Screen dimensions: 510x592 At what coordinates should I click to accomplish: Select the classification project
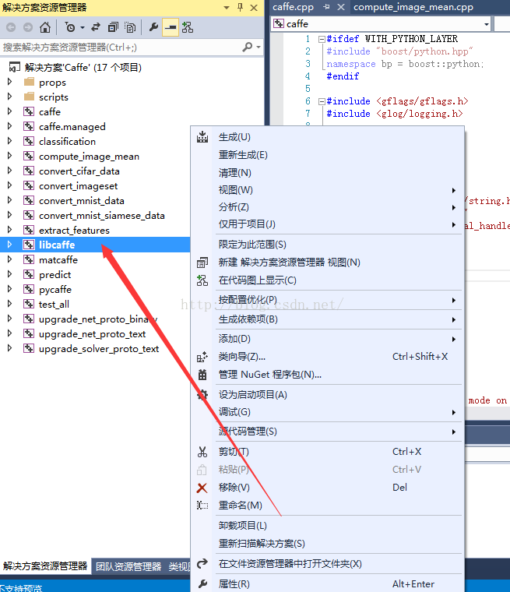tap(67, 141)
